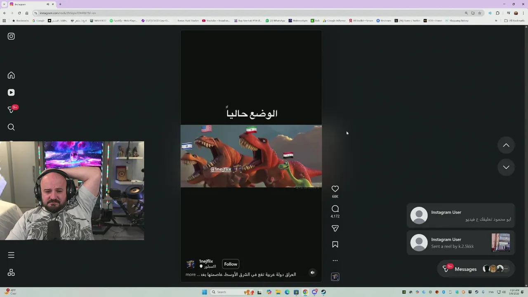
Task: Open a new Chrome tab
Action: pos(60,4)
